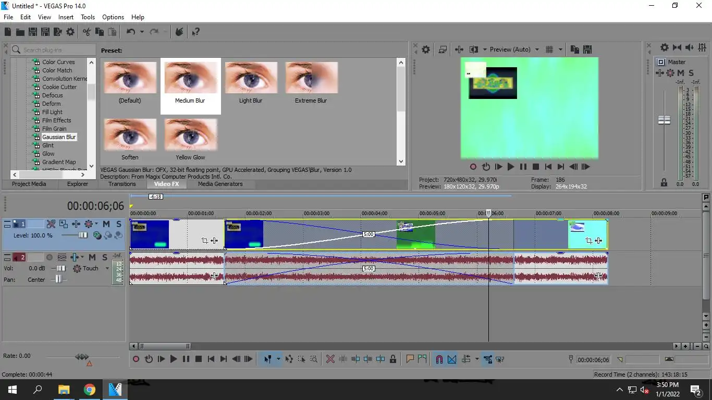Select Gaussian Blur in plug-in list
Screen dimensions: 712x400
point(59,137)
